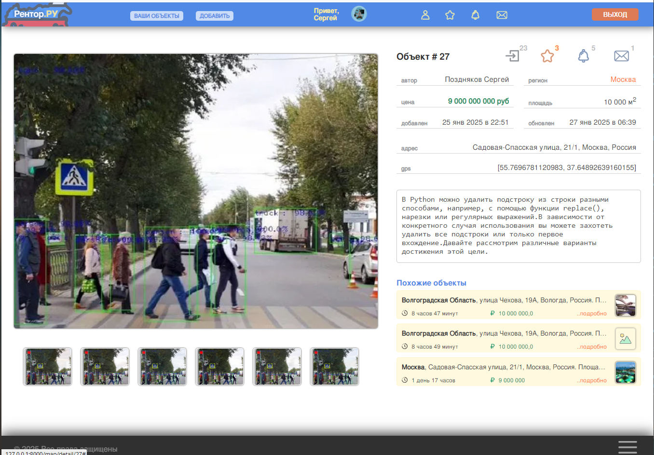
Task: Open messages envelope icon in top navbar
Action: [502, 15]
